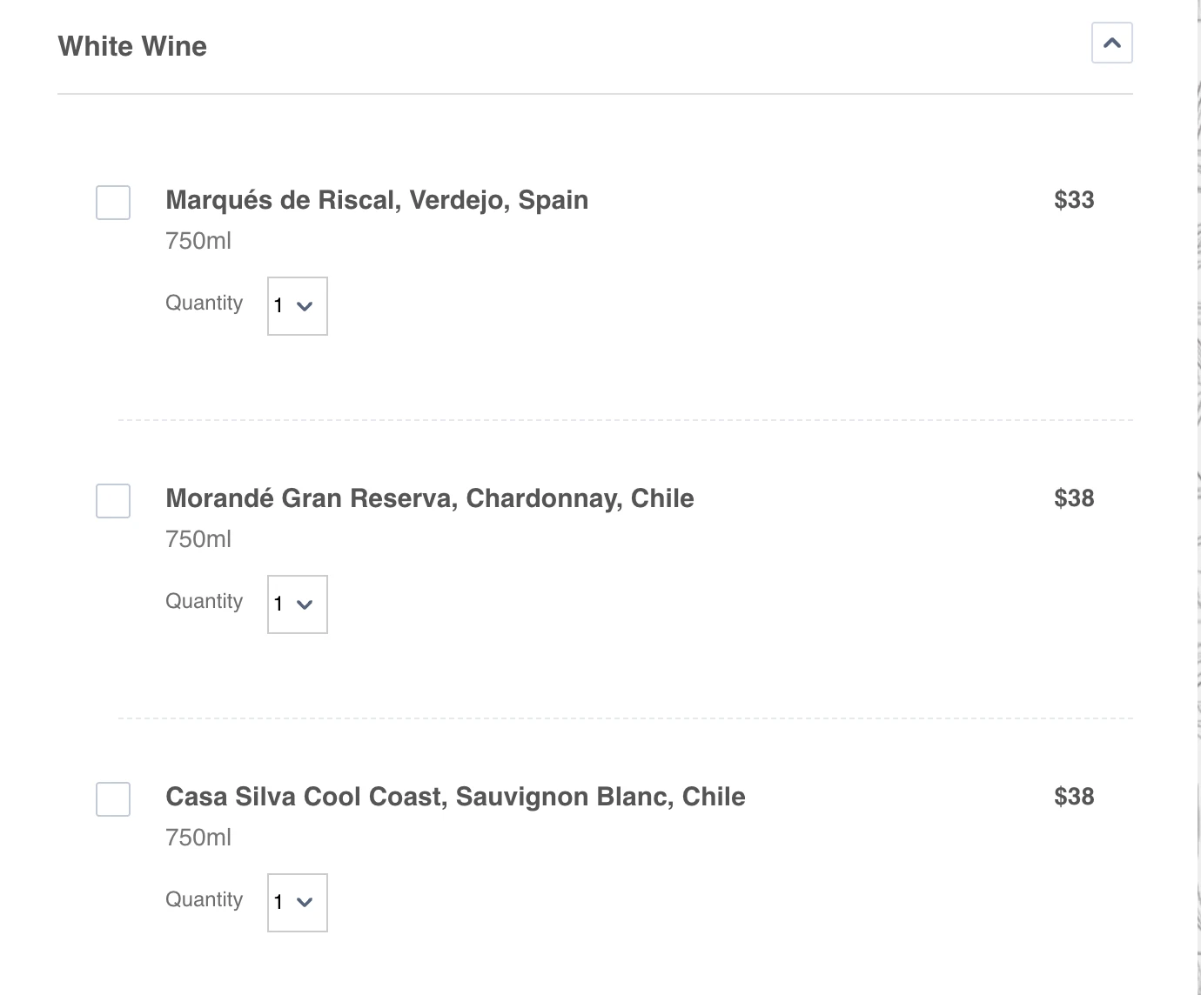The image size is (1201, 995).
Task: Click the Quantity label for Sauvignon Blanc
Action: tap(204, 899)
